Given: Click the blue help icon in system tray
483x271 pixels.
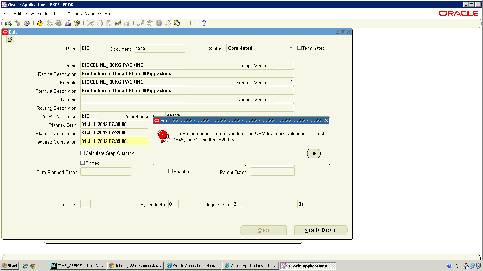Looking at the screenshot, I should [x=449, y=266].
